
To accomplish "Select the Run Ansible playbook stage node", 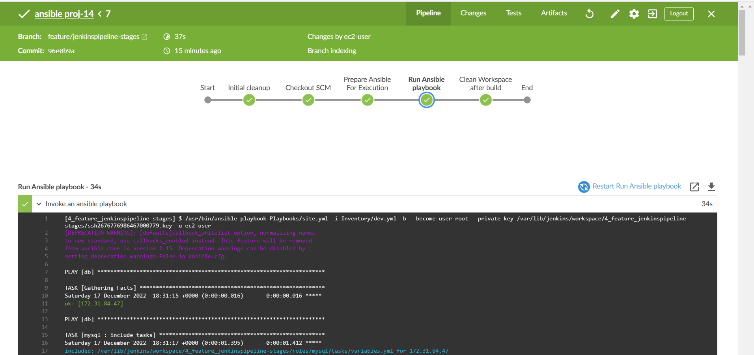I will point(426,100).
